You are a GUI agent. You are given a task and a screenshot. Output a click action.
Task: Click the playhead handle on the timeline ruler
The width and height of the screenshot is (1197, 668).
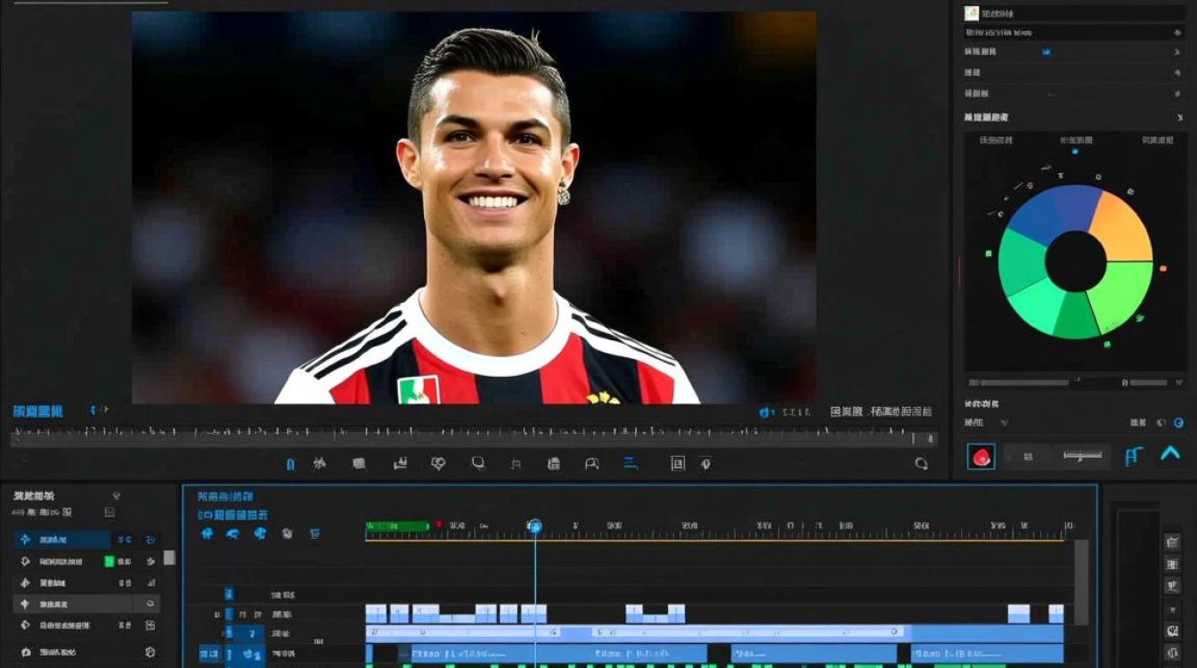click(x=534, y=526)
